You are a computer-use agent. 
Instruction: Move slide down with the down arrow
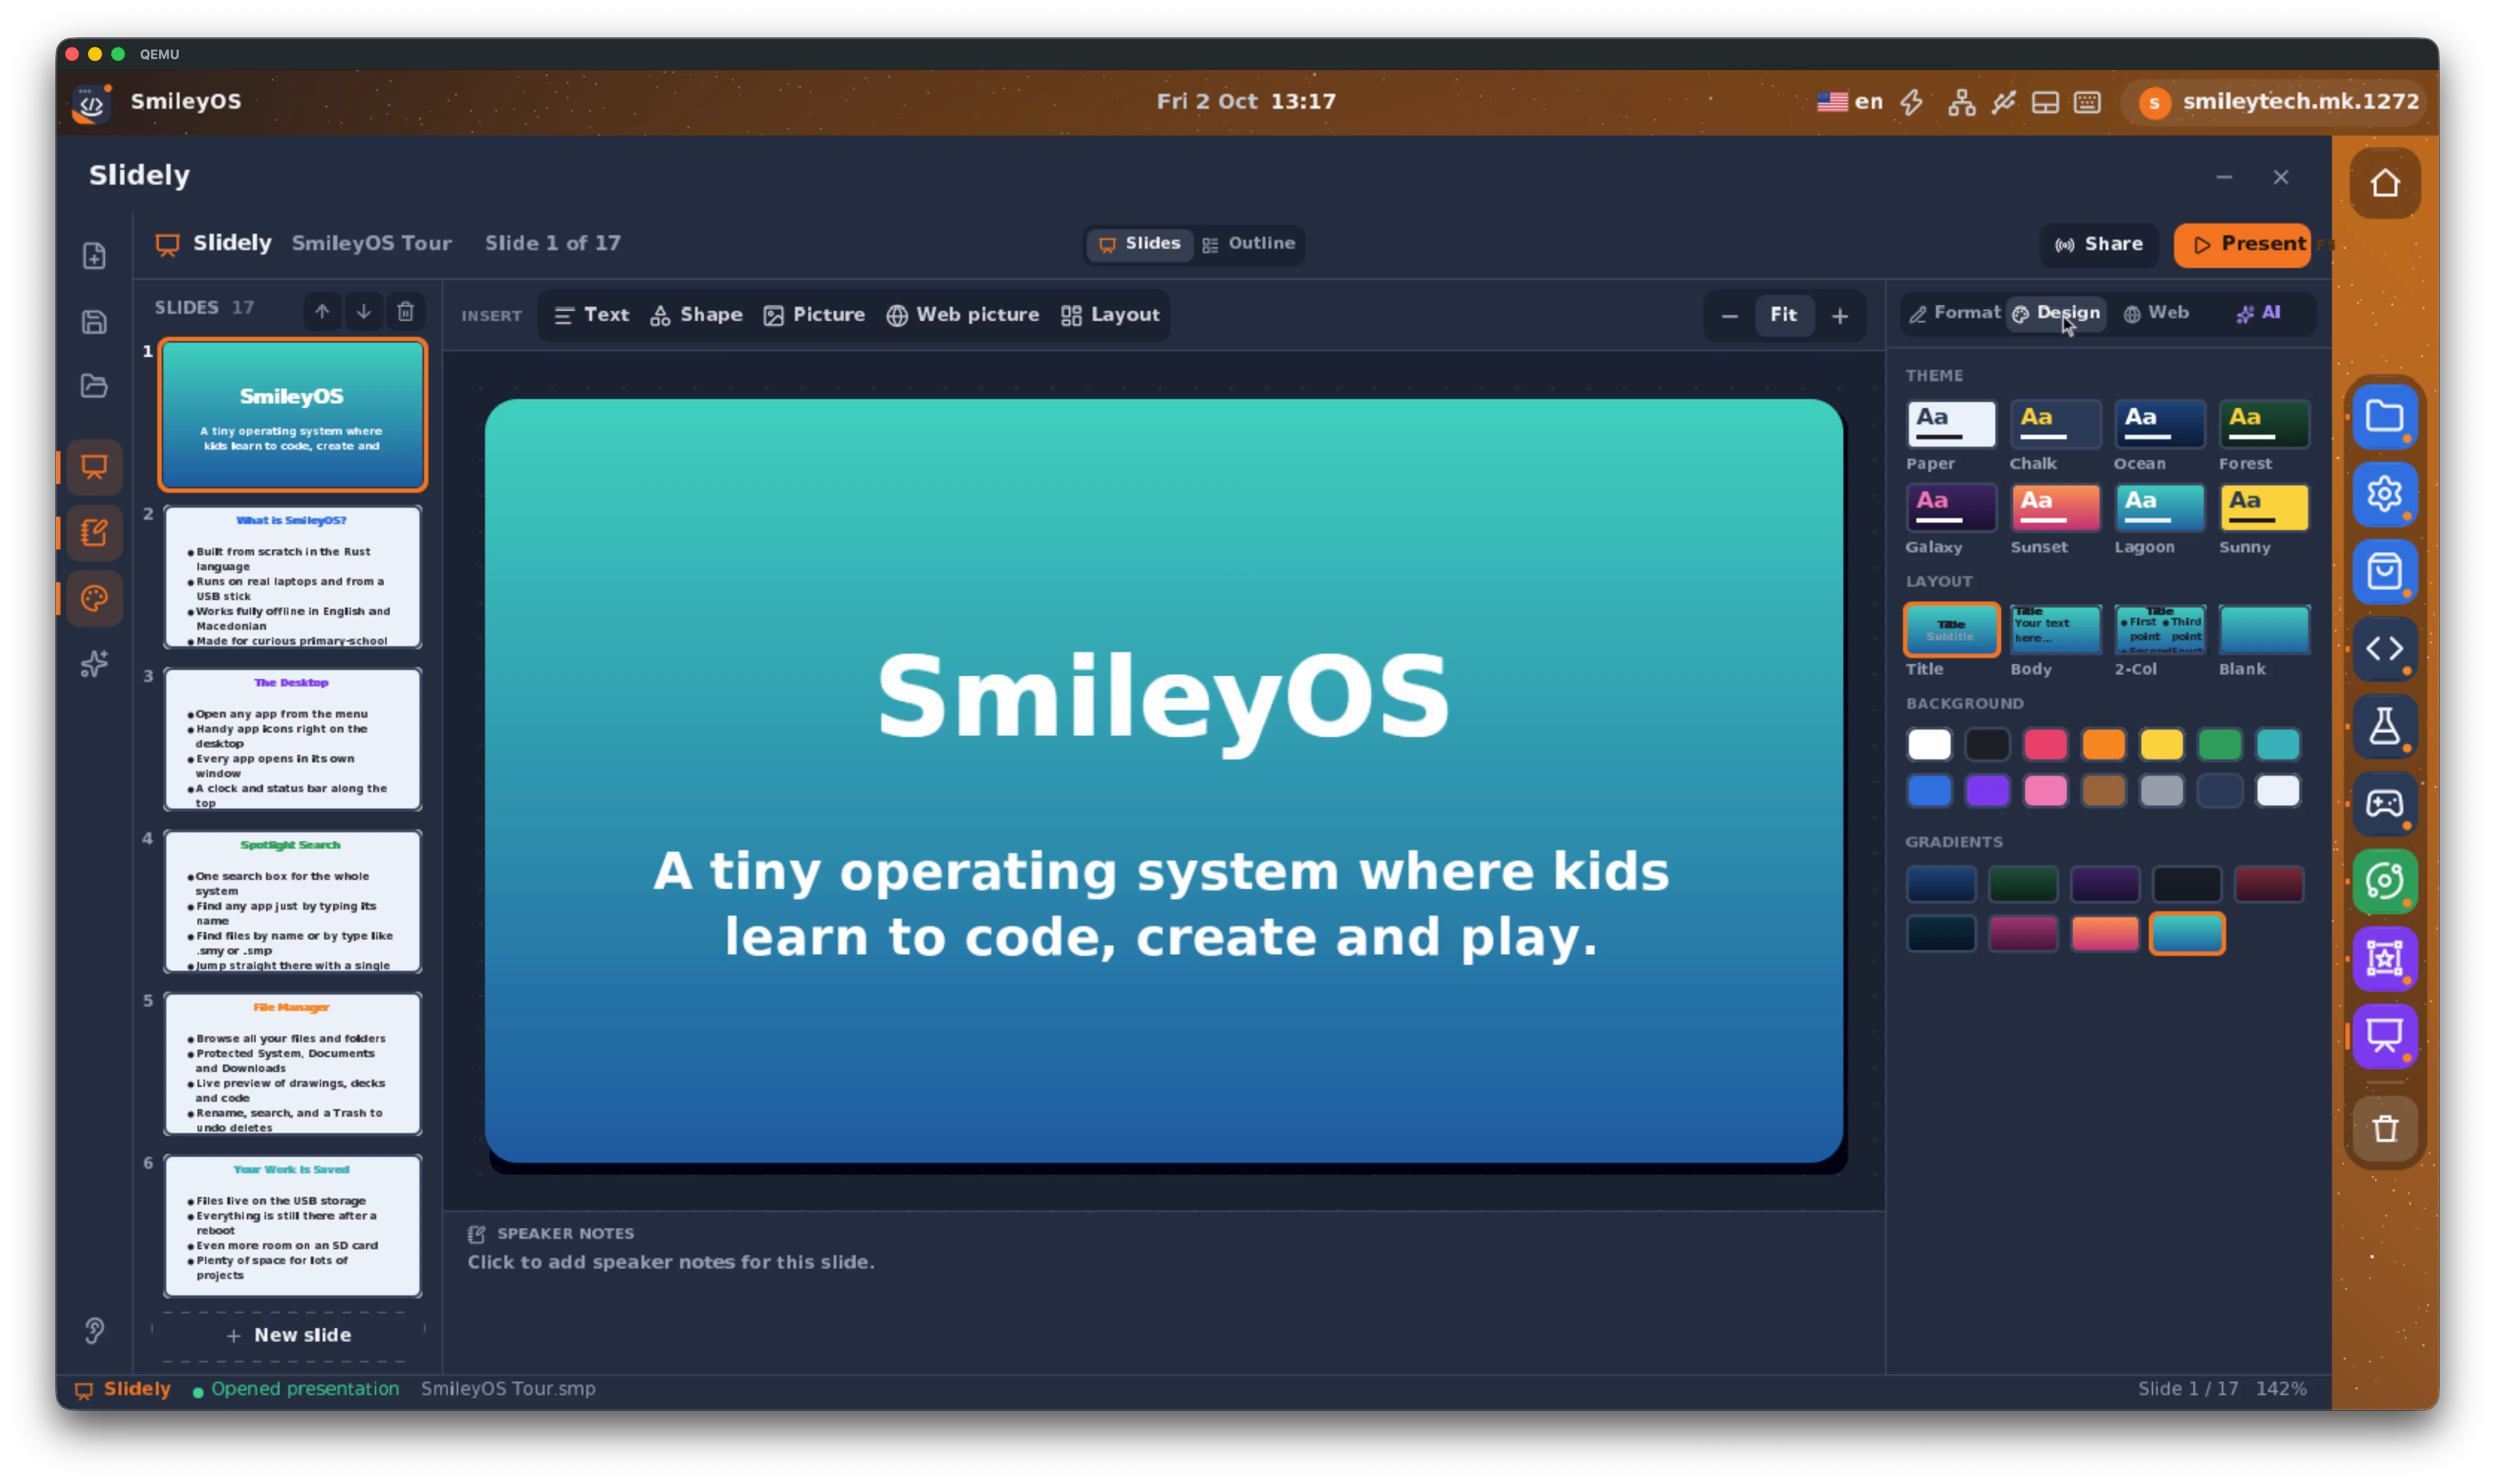click(363, 312)
